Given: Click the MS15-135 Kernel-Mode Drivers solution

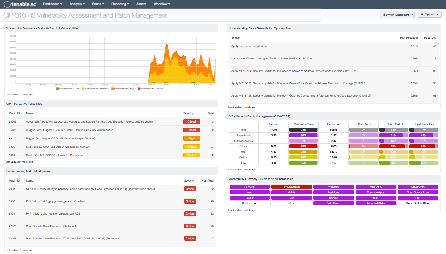Looking at the screenshot, I should coord(299,83).
